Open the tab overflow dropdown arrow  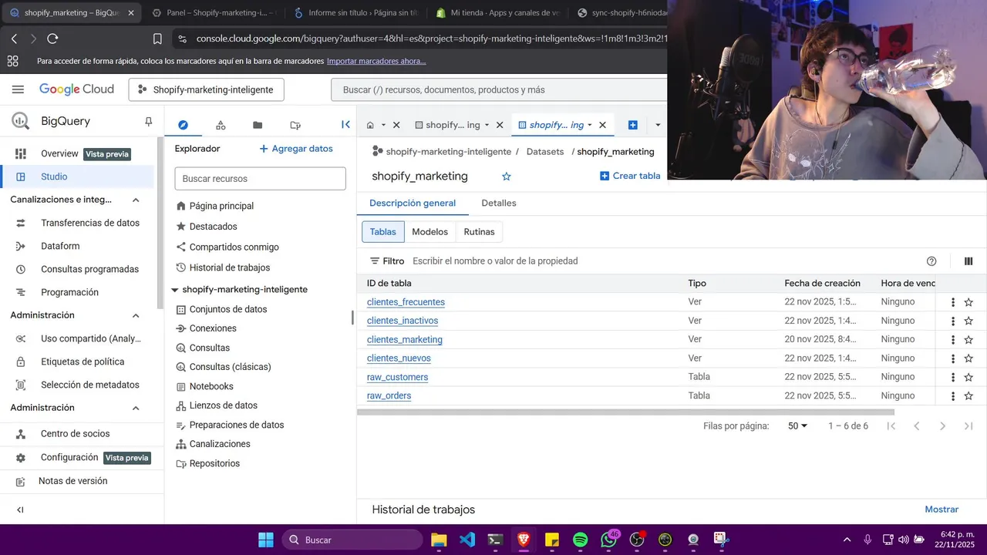click(658, 125)
